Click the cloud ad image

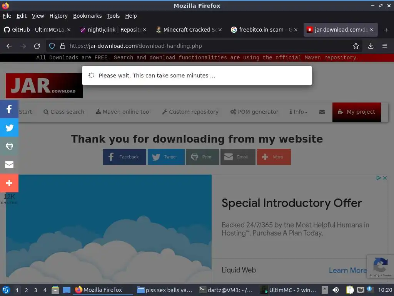pyautogui.click(x=109, y=228)
